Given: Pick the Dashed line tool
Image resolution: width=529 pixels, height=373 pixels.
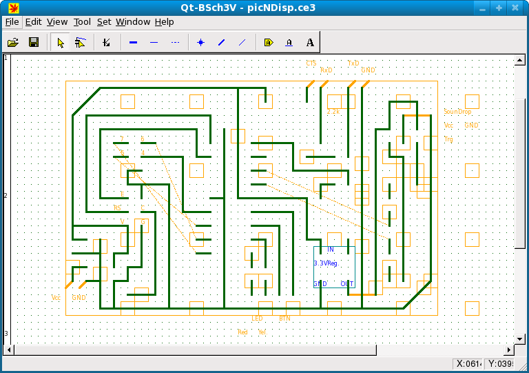Looking at the screenshot, I should [x=175, y=43].
